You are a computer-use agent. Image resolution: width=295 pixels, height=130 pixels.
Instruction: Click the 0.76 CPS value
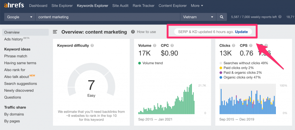[x=247, y=53]
